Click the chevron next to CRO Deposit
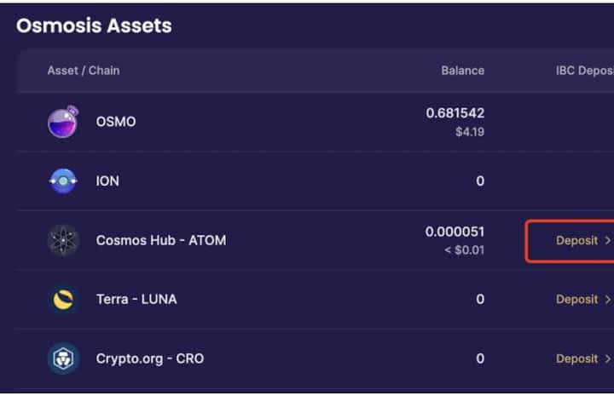614x401 pixels. 608,358
